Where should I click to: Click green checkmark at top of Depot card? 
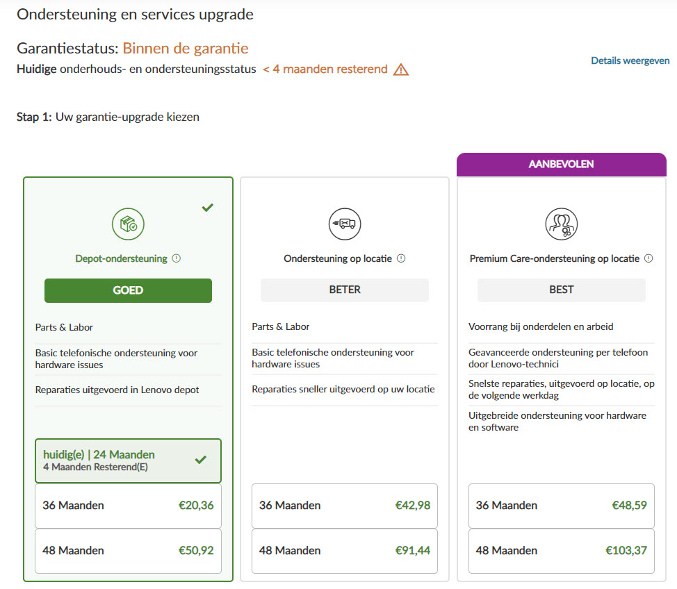point(207,207)
